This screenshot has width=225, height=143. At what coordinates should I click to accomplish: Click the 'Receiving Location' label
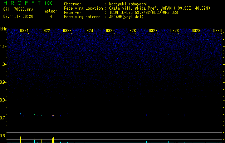83,8
